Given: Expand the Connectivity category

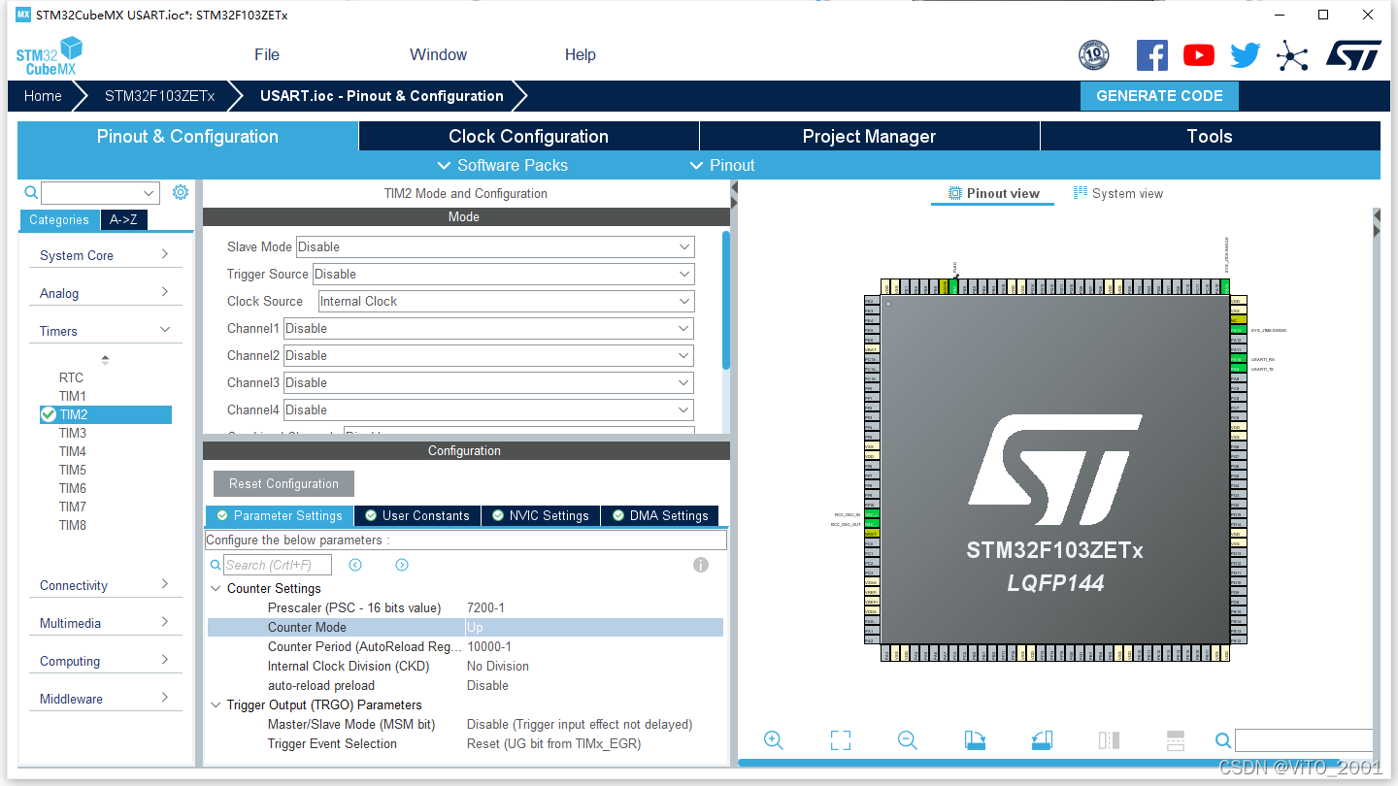Looking at the screenshot, I should click(105, 585).
